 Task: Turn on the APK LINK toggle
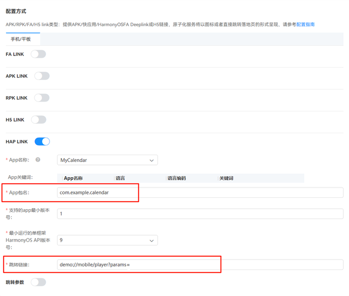pyautogui.click(x=42, y=76)
